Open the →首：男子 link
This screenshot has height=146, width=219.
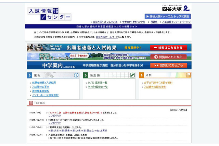point(65,131)
